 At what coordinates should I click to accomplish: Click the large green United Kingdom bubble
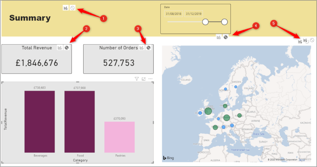pyautogui.click(x=208, y=111)
